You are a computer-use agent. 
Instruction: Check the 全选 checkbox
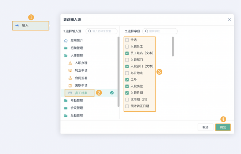(x=127, y=40)
